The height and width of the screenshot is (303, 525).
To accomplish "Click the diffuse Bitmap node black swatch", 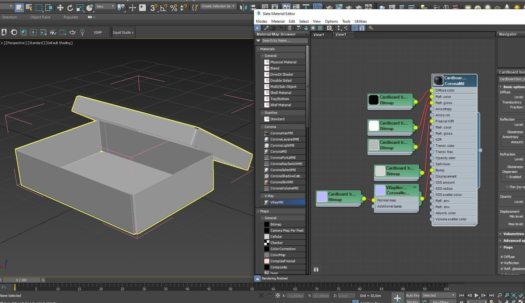I will point(373,100).
